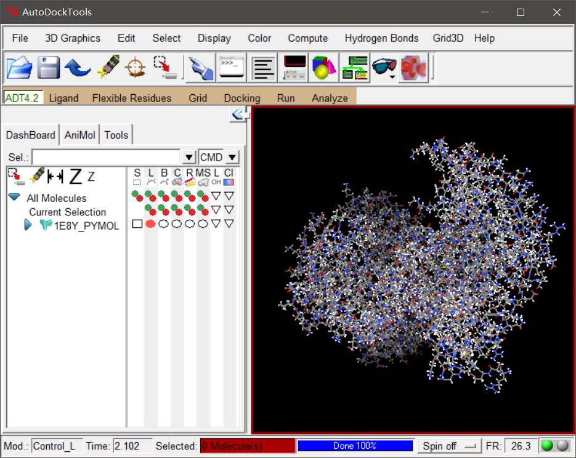
Task: Click the colored geometry shapes icon
Action: pyautogui.click(x=323, y=68)
